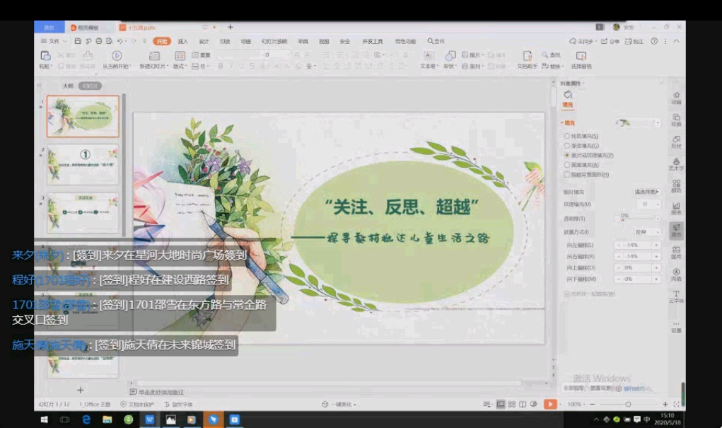
Task: Expand the placement mode (放置方式) dropdown
Action: pos(646,232)
